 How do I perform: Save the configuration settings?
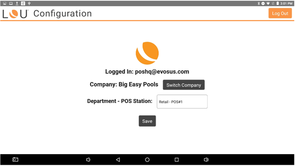coord(147,121)
